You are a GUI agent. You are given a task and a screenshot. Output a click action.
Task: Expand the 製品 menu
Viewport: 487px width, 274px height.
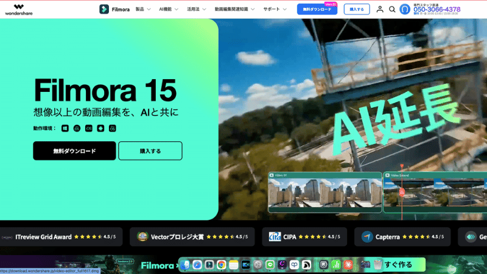pyautogui.click(x=143, y=9)
